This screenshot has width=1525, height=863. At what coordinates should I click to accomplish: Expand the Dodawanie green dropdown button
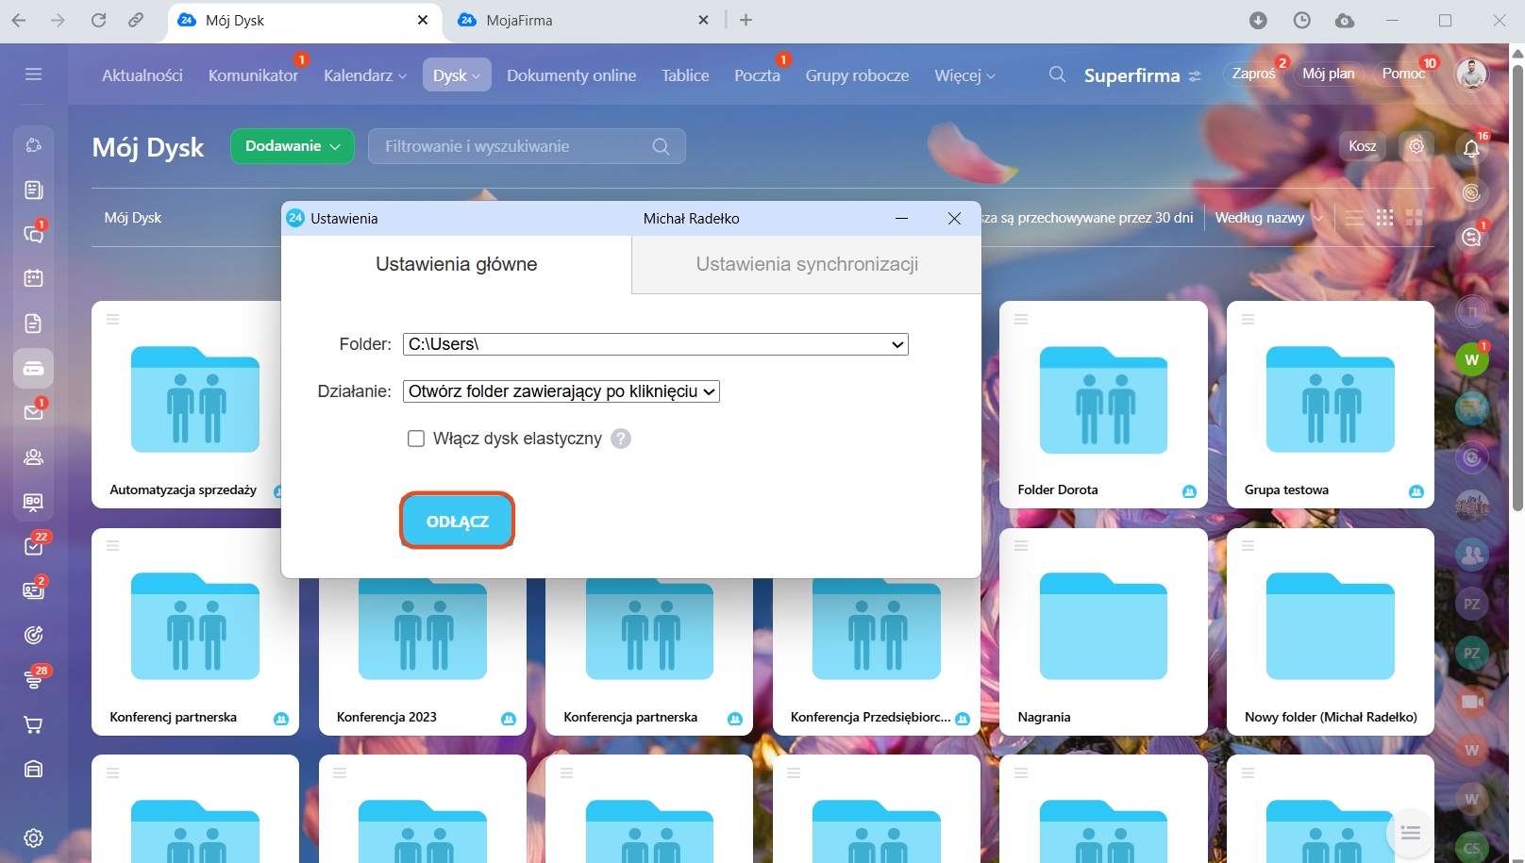(293, 146)
